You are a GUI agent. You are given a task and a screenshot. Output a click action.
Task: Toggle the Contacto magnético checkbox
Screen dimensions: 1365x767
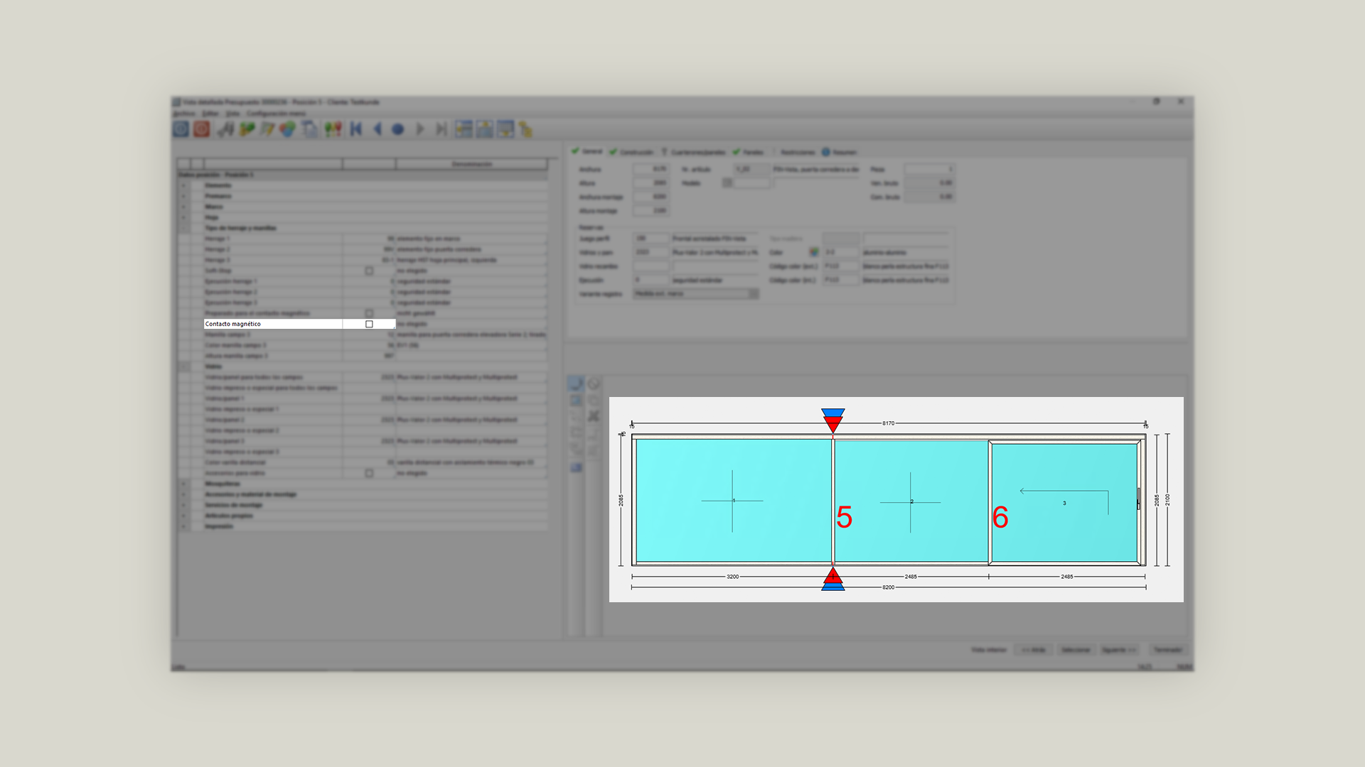369,324
